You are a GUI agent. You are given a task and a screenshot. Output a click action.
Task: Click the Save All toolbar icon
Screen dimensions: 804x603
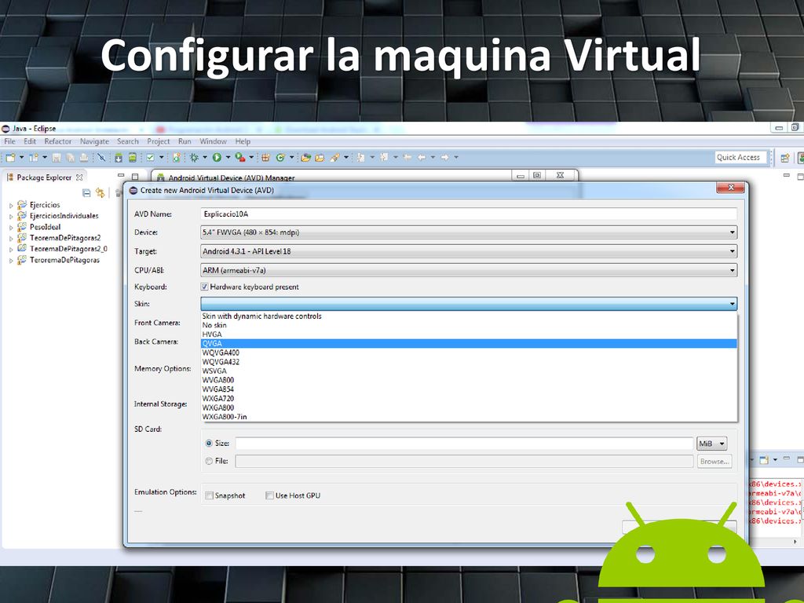(x=70, y=157)
